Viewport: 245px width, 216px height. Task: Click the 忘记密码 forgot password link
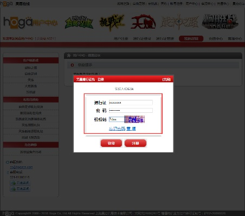click(x=117, y=129)
